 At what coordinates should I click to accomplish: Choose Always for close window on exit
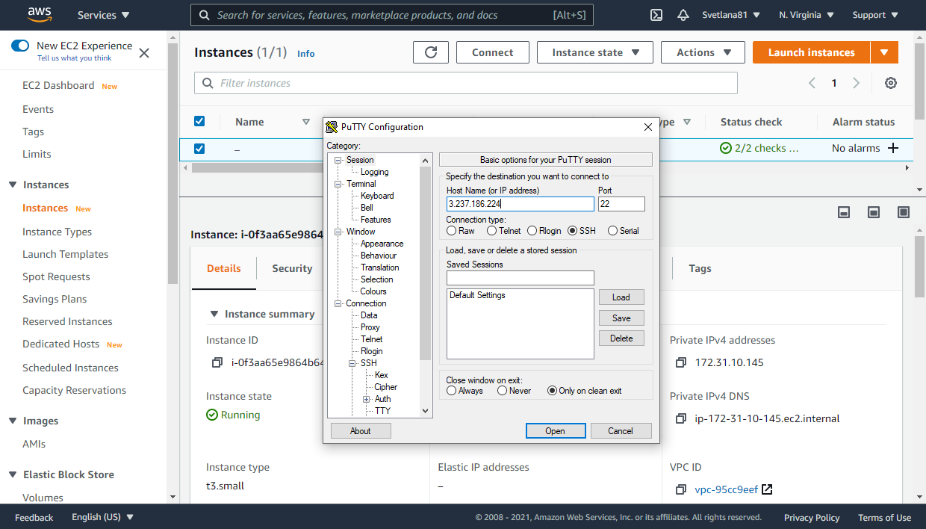pyautogui.click(x=452, y=391)
